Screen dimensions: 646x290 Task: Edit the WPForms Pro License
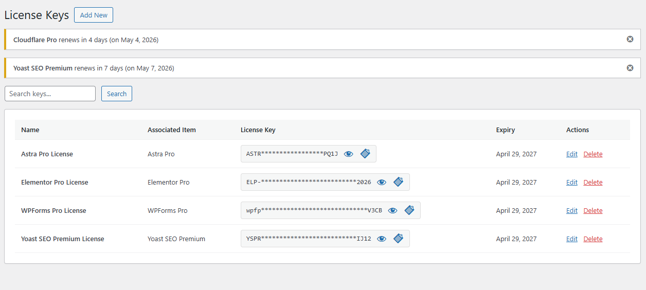572,210
